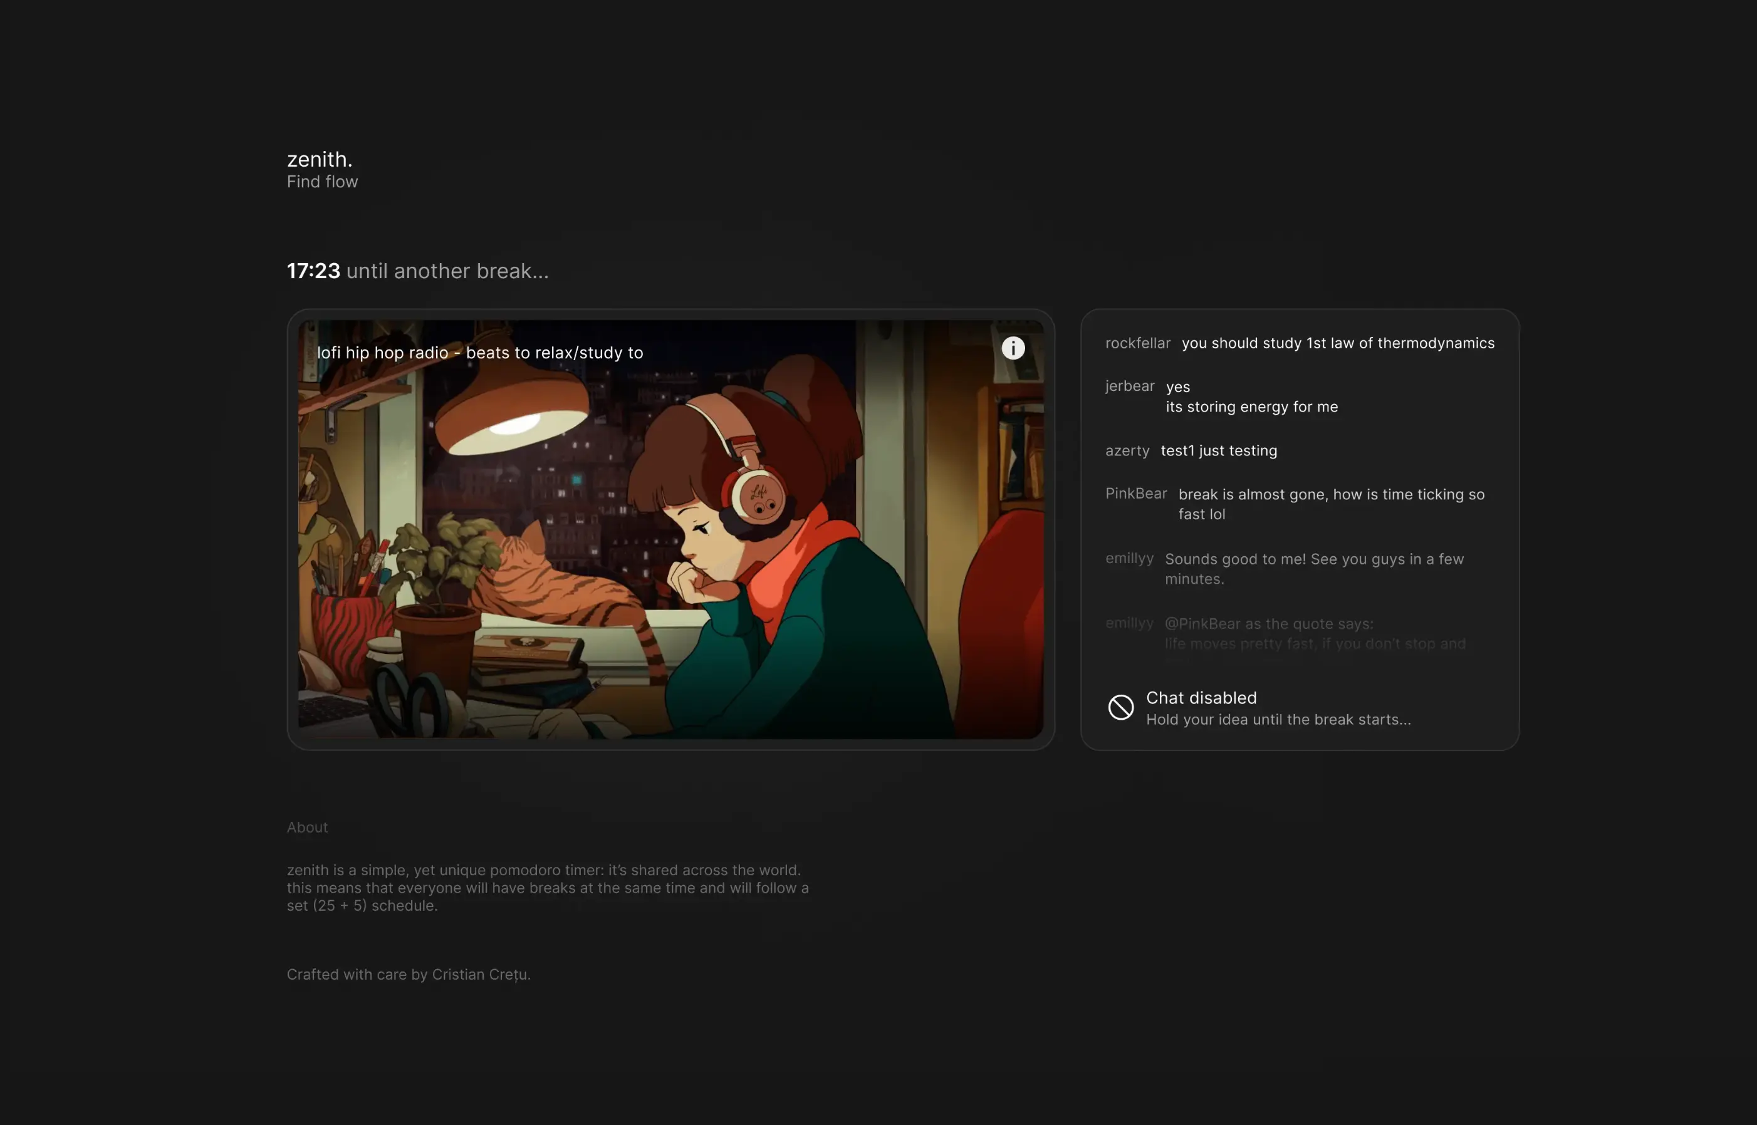This screenshot has width=1757, height=1125.
Task: Click the 'its storing energy for me' message
Action: pos(1251,407)
